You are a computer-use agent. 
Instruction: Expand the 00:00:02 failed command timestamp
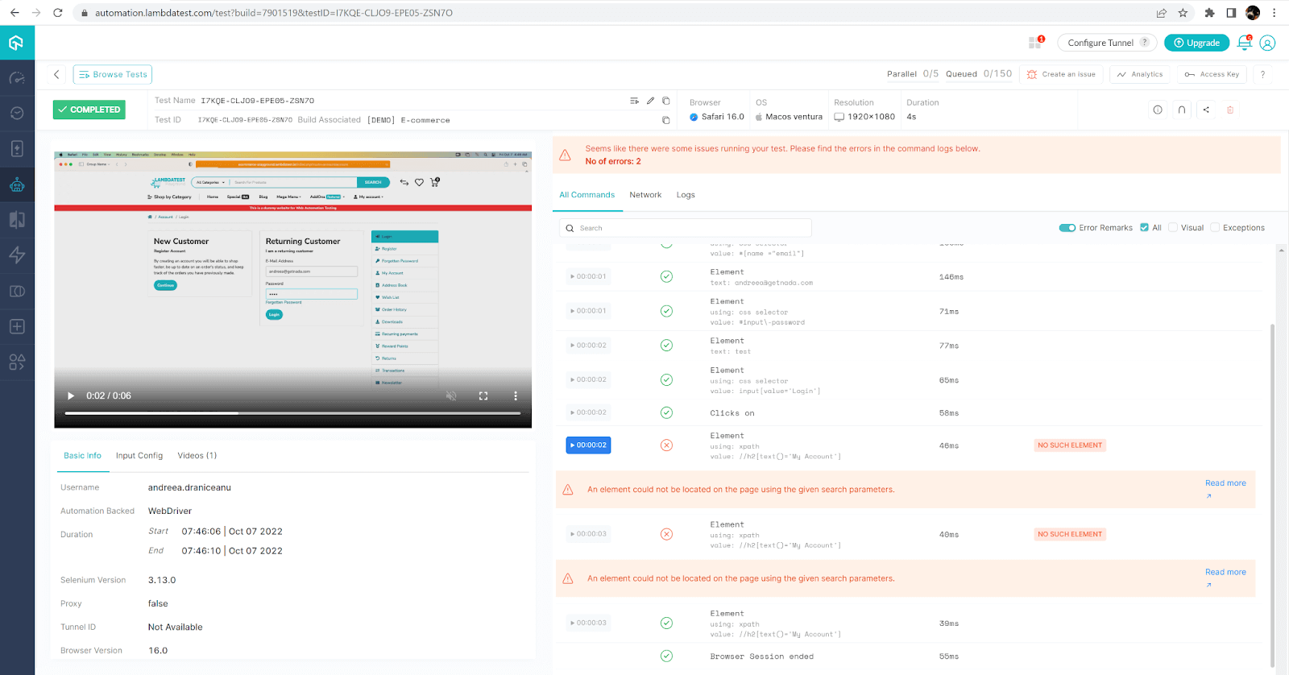[588, 445]
